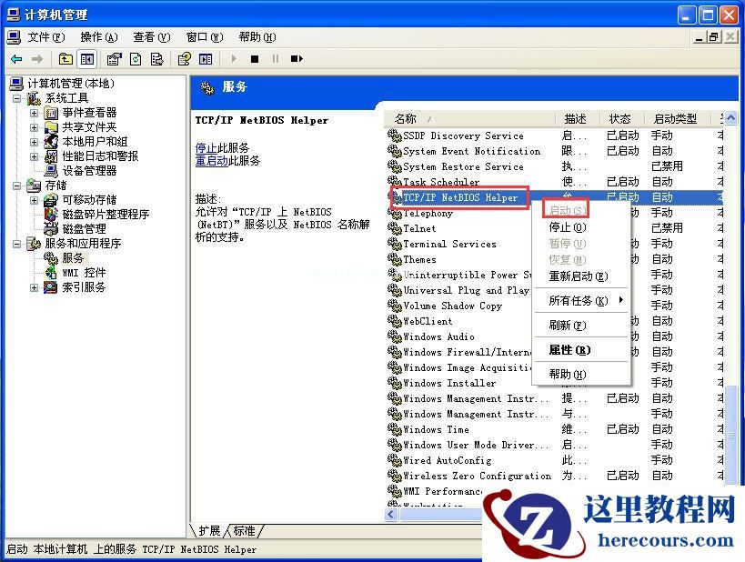Start the service using the toolbar play icon
The image size is (745, 562).
click(x=235, y=58)
